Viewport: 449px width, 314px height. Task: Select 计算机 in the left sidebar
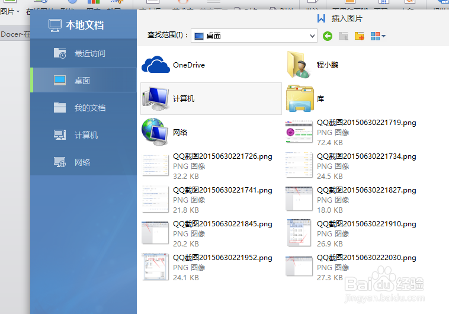pos(84,135)
